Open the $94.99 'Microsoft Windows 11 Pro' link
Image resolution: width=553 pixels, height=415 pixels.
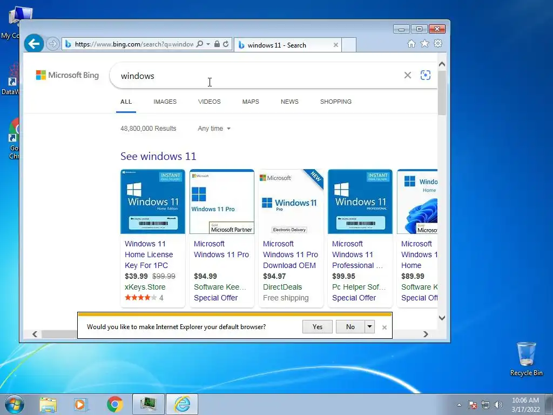[x=221, y=249]
